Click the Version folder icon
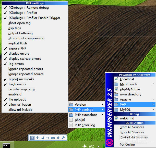Image resolution: width=156 pixels, height=148 pixels. coord(71,105)
